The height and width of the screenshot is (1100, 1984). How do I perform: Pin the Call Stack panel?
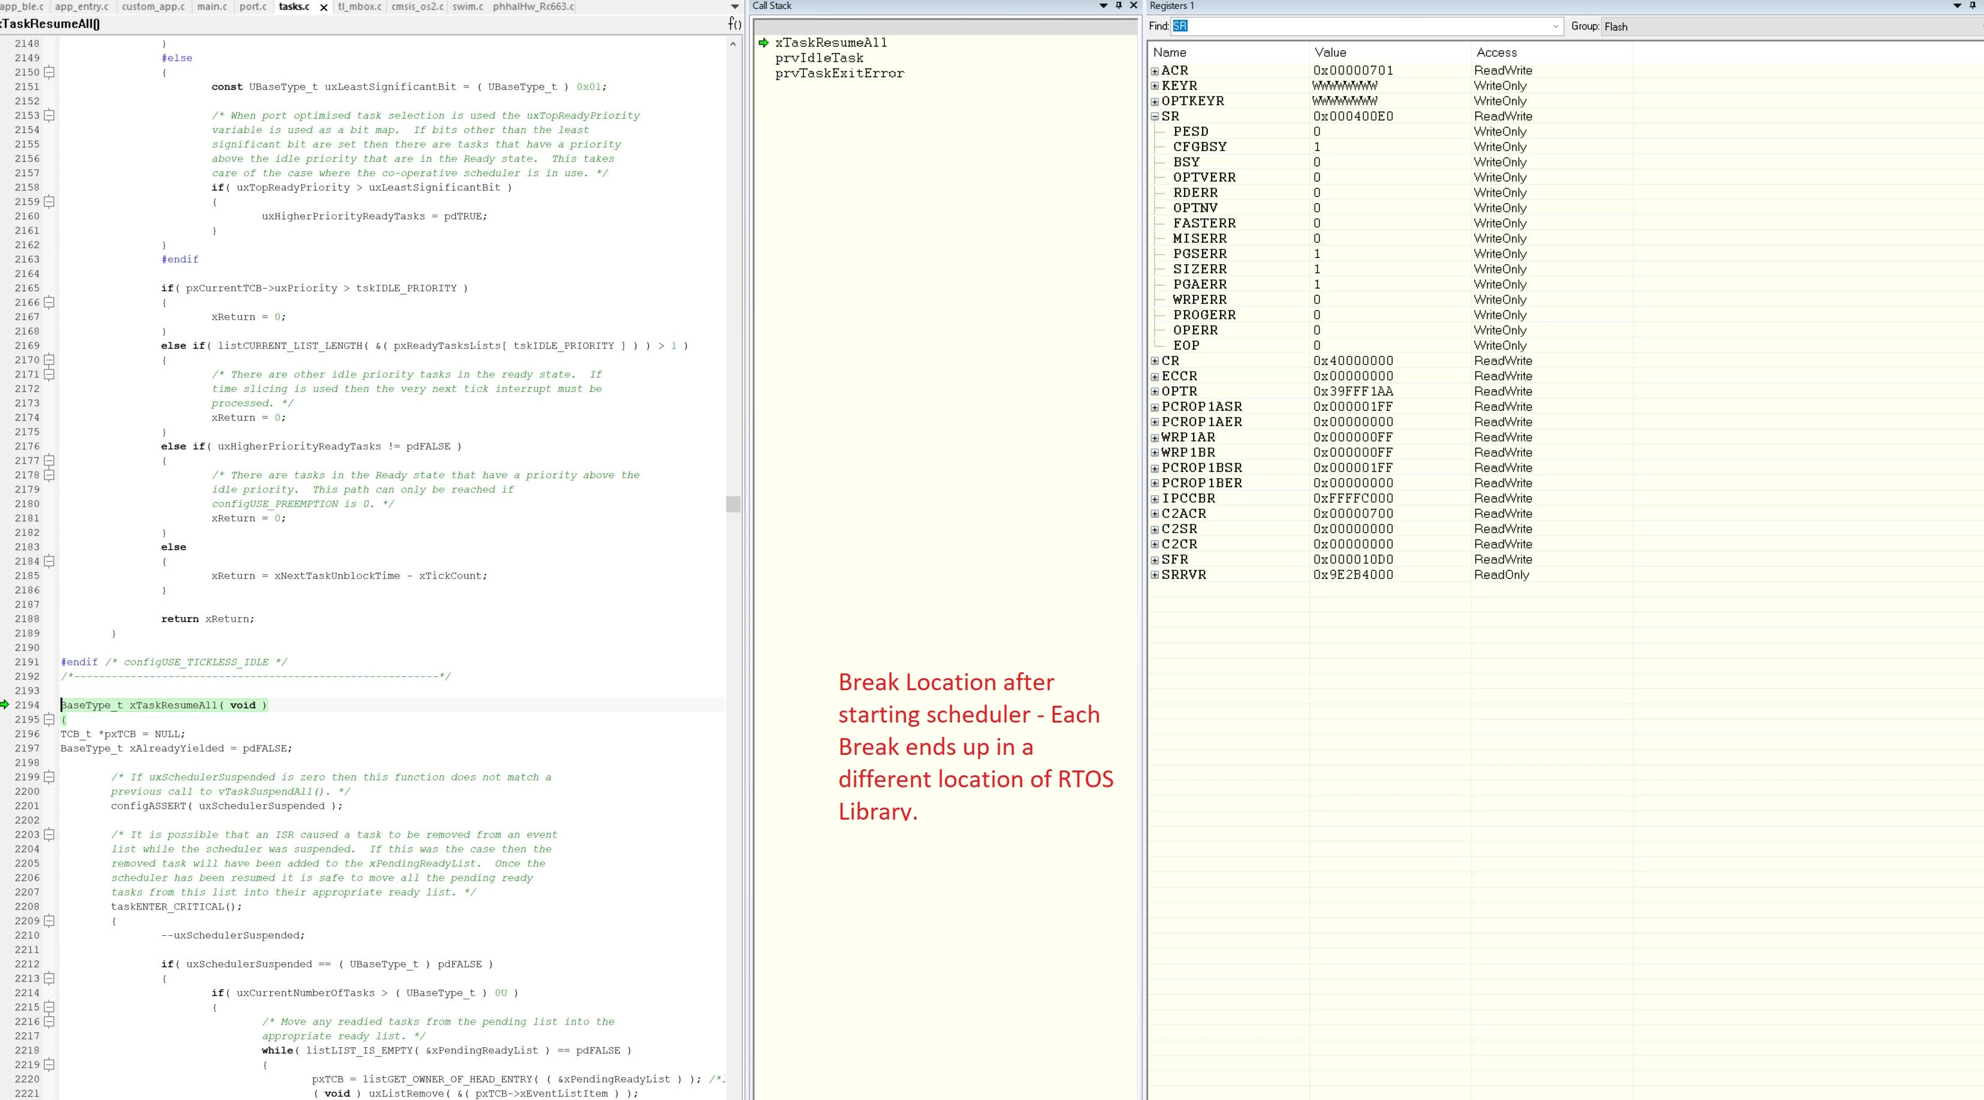(x=1118, y=5)
